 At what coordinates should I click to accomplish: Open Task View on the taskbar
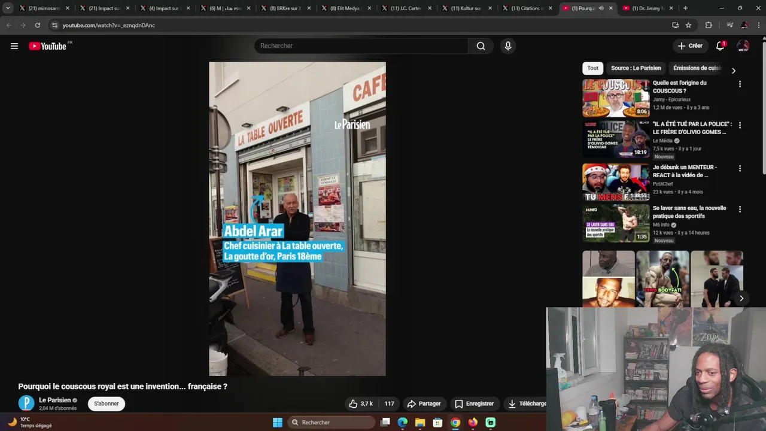point(385,423)
